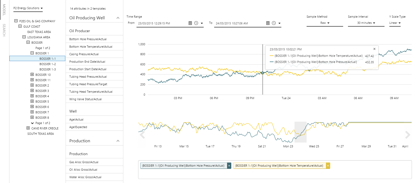Collapse the LOUISIANA AREA tree node
This screenshot has height=183, width=413.
click(x=24, y=37)
